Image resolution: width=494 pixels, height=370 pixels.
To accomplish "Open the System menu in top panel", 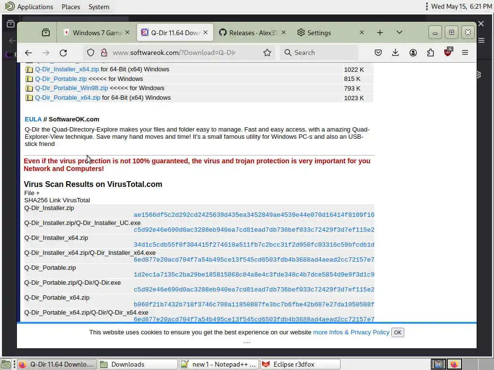I will click(x=99, y=7).
